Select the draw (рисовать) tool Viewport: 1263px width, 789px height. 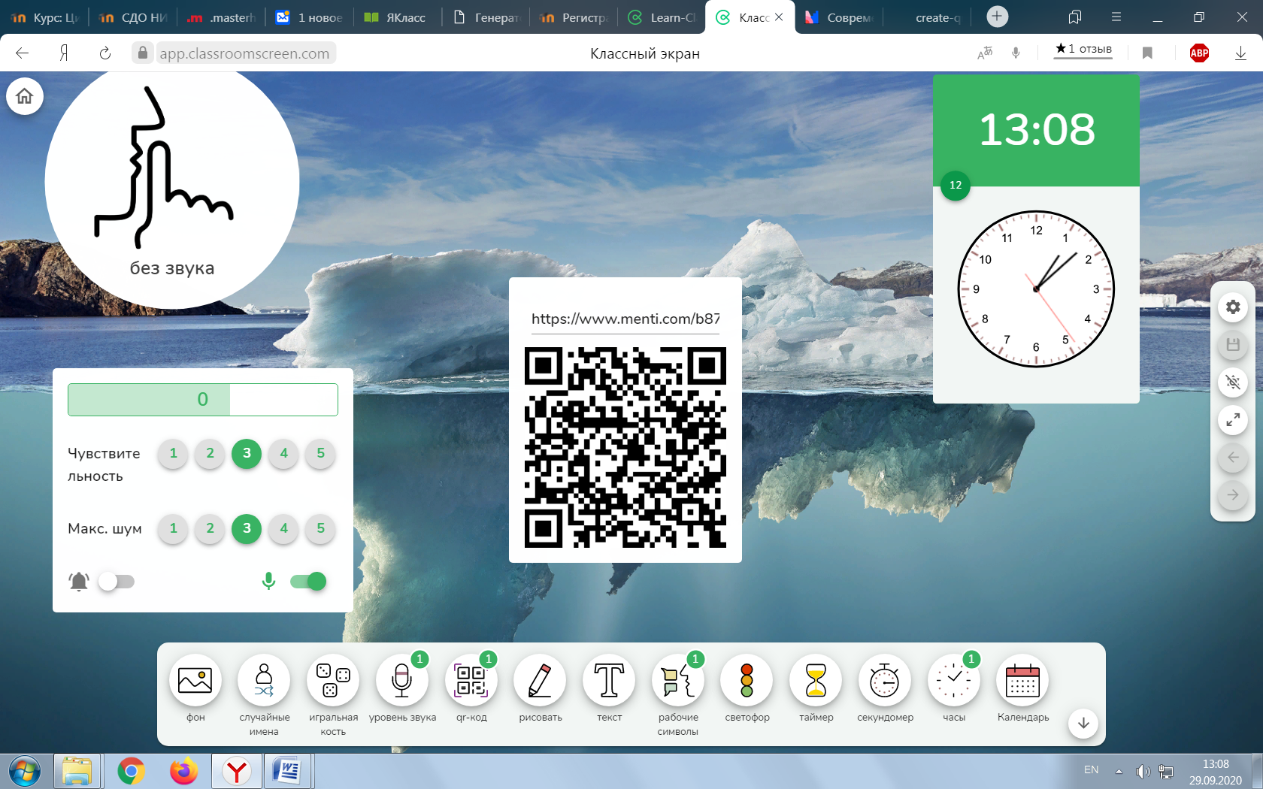click(540, 681)
